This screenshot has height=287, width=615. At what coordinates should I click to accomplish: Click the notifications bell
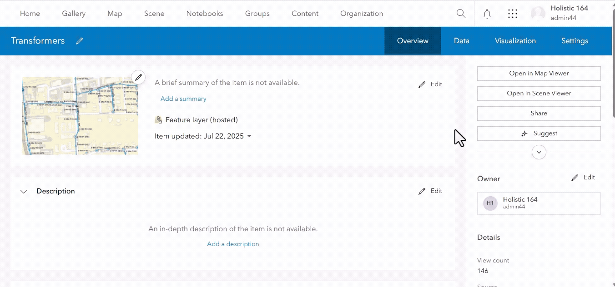[x=487, y=14]
